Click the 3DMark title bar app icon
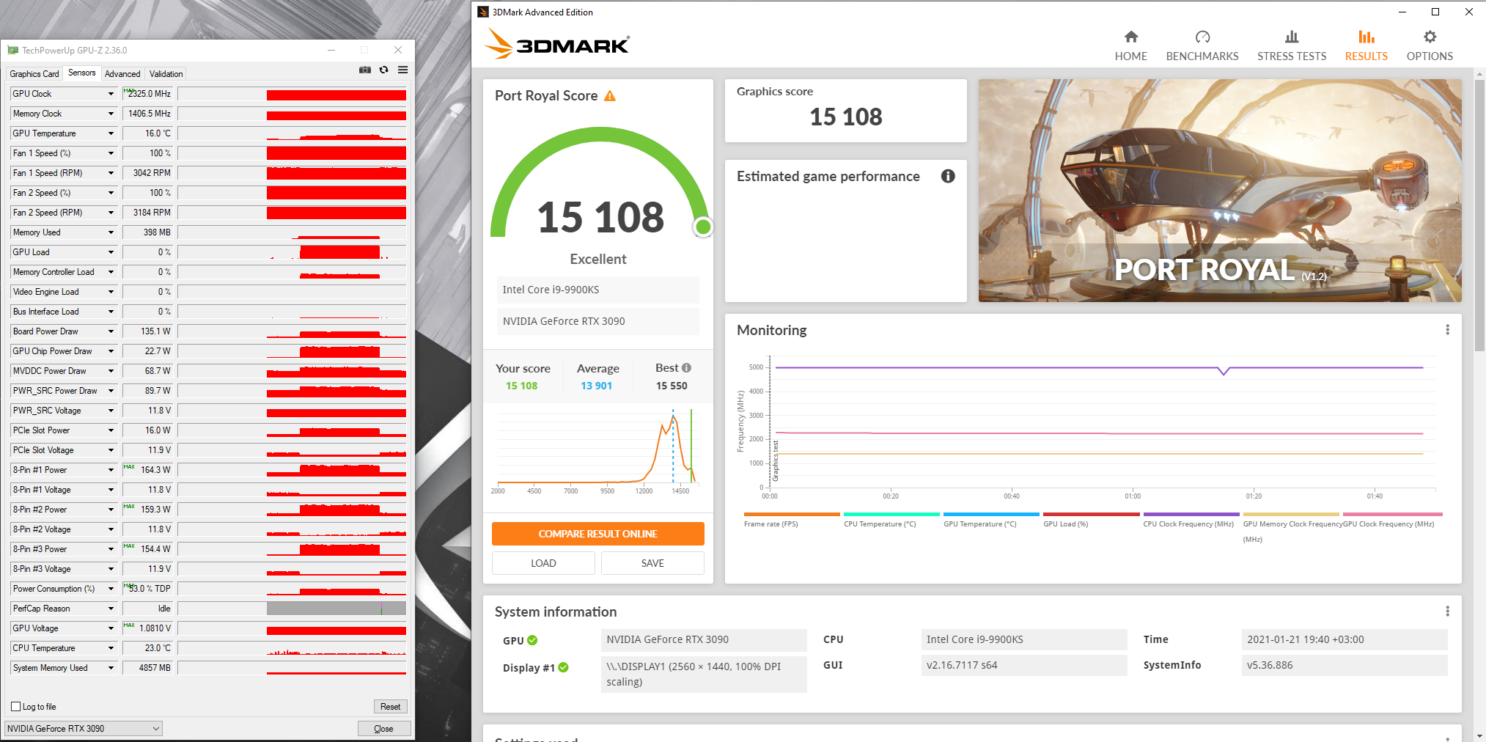The height and width of the screenshot is (742, 1486). pyautogui.click(x=483, y=12)
